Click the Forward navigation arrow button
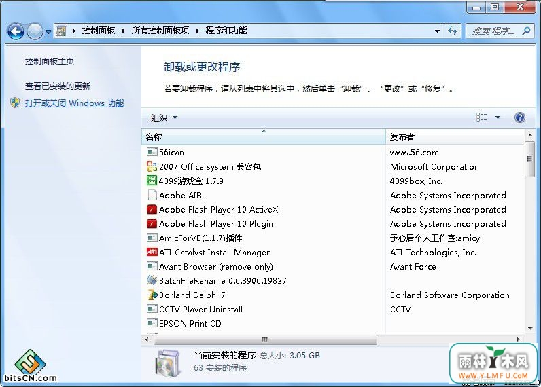The width and height of the screenshot is (541, 387). 35,31
